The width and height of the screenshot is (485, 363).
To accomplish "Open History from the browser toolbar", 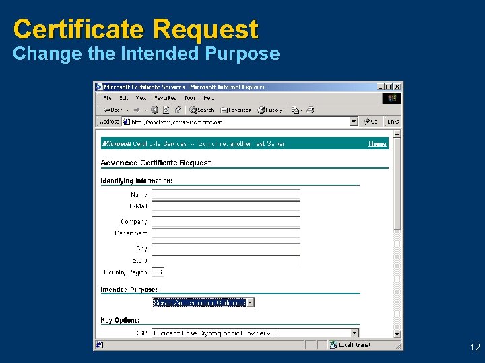I will (x=269, y=110).
